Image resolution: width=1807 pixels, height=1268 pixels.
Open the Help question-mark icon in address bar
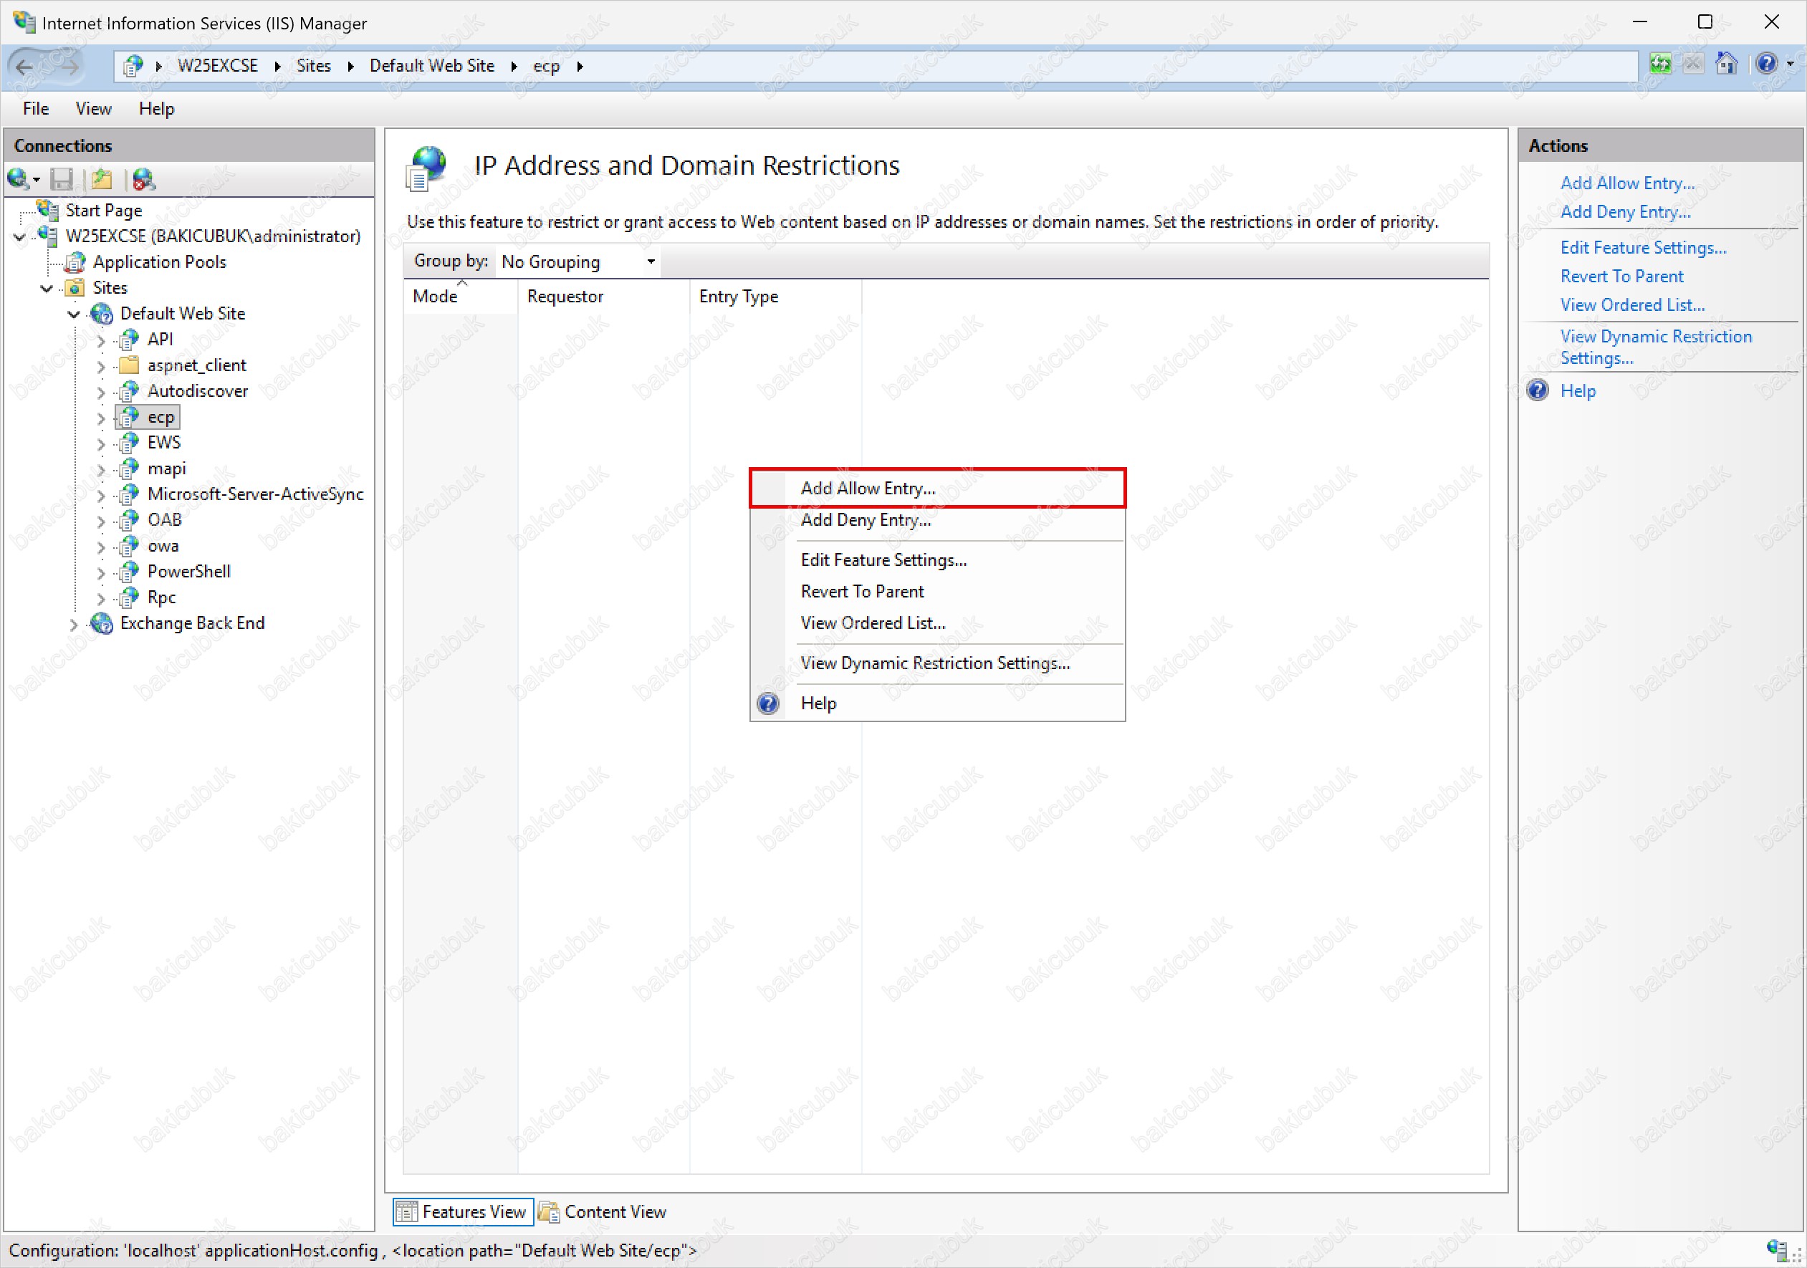(x=1766, y=64)
